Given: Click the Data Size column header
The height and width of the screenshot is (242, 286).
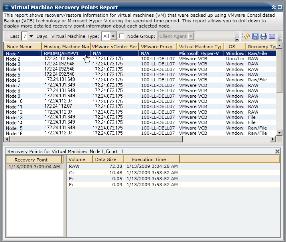Looking at the screenshot, I should [x=105, y=159].
